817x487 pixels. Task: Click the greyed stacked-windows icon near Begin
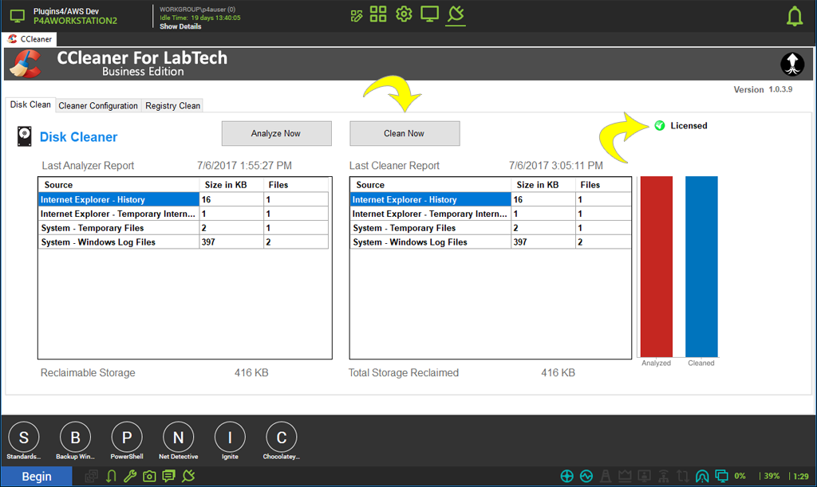coord(92,476)
